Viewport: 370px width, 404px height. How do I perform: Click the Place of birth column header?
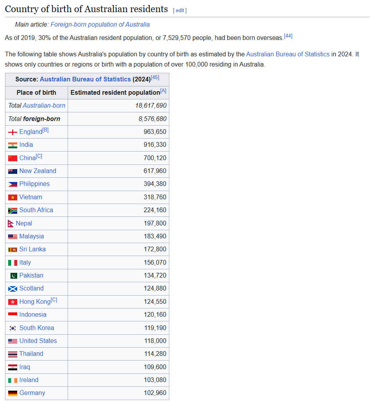click(x=36, y=92)
